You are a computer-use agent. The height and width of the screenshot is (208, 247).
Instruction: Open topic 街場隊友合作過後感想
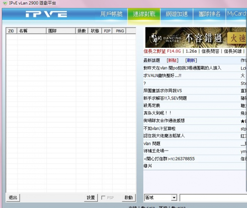(164, 121)
